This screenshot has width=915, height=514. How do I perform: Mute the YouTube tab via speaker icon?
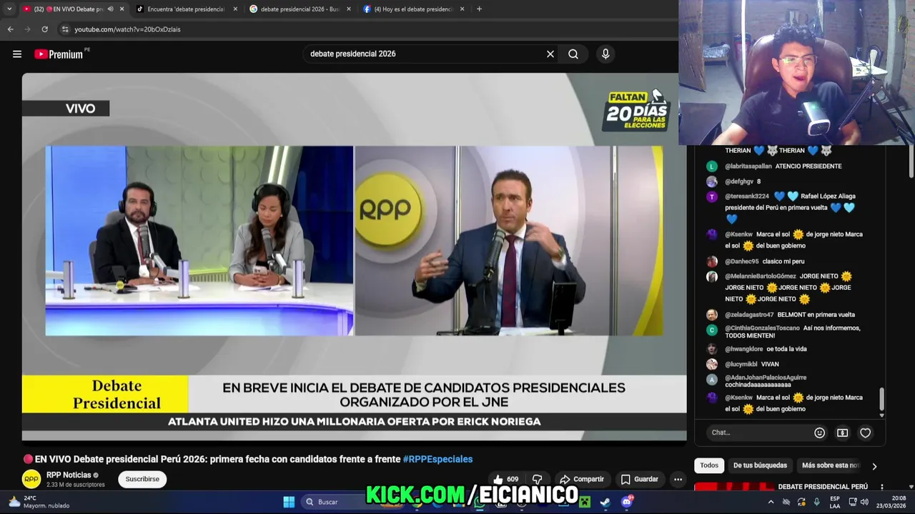coord(110,9)
